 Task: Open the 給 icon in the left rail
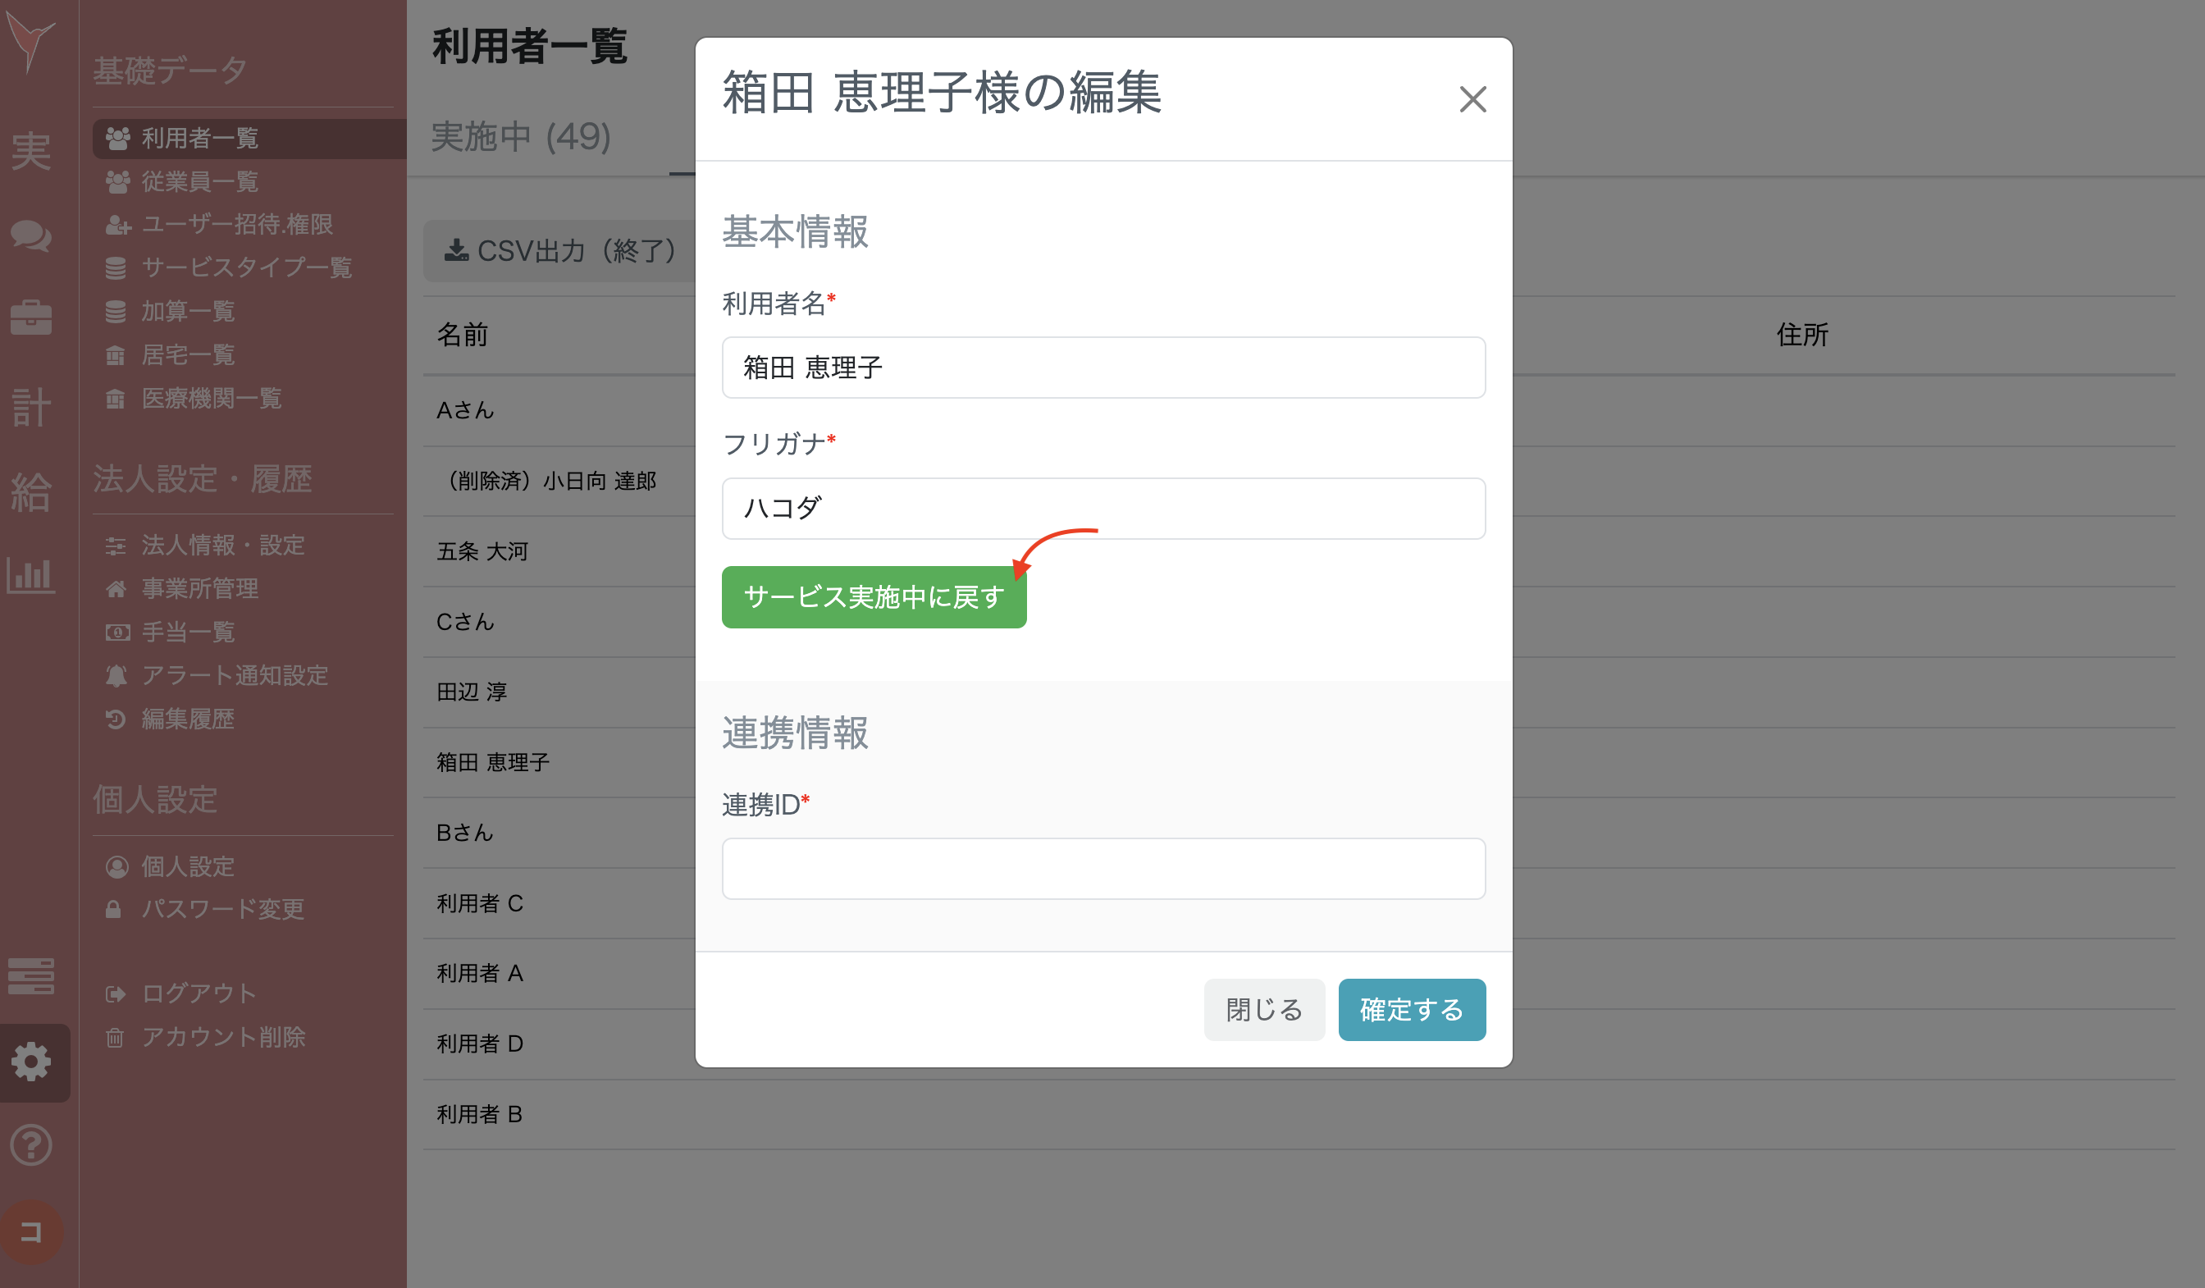[31, 490]
